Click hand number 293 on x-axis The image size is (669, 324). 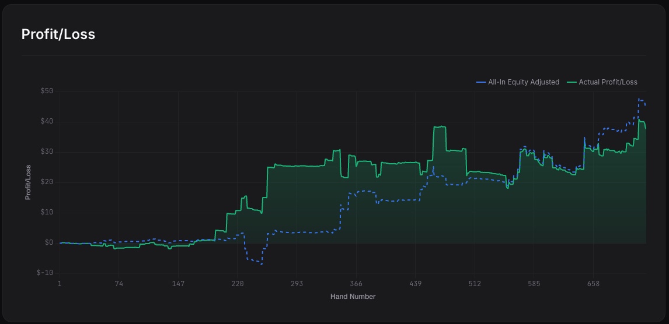[297, 284]
